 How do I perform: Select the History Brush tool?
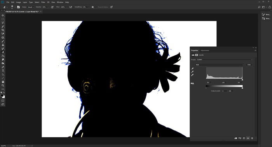tap(3, 48)
